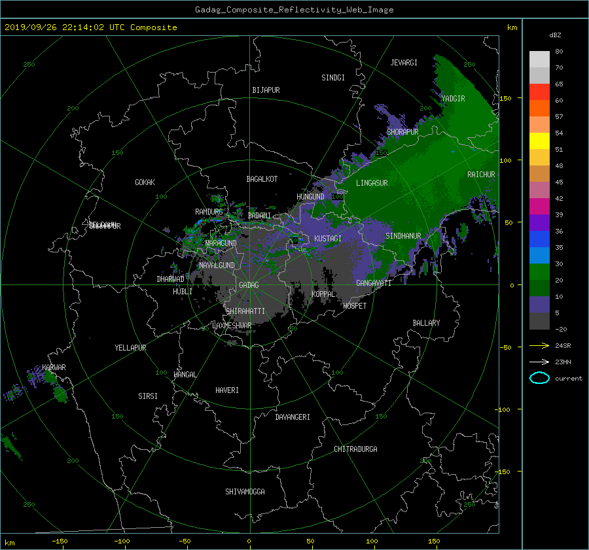Click the YADGIR city label
Viewport: 589px width, 550px height.
click(453, 99)
